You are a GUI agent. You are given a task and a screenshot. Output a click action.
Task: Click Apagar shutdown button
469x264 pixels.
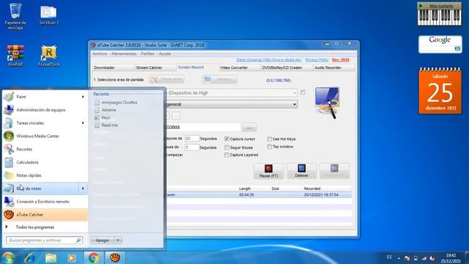(103, 240)
